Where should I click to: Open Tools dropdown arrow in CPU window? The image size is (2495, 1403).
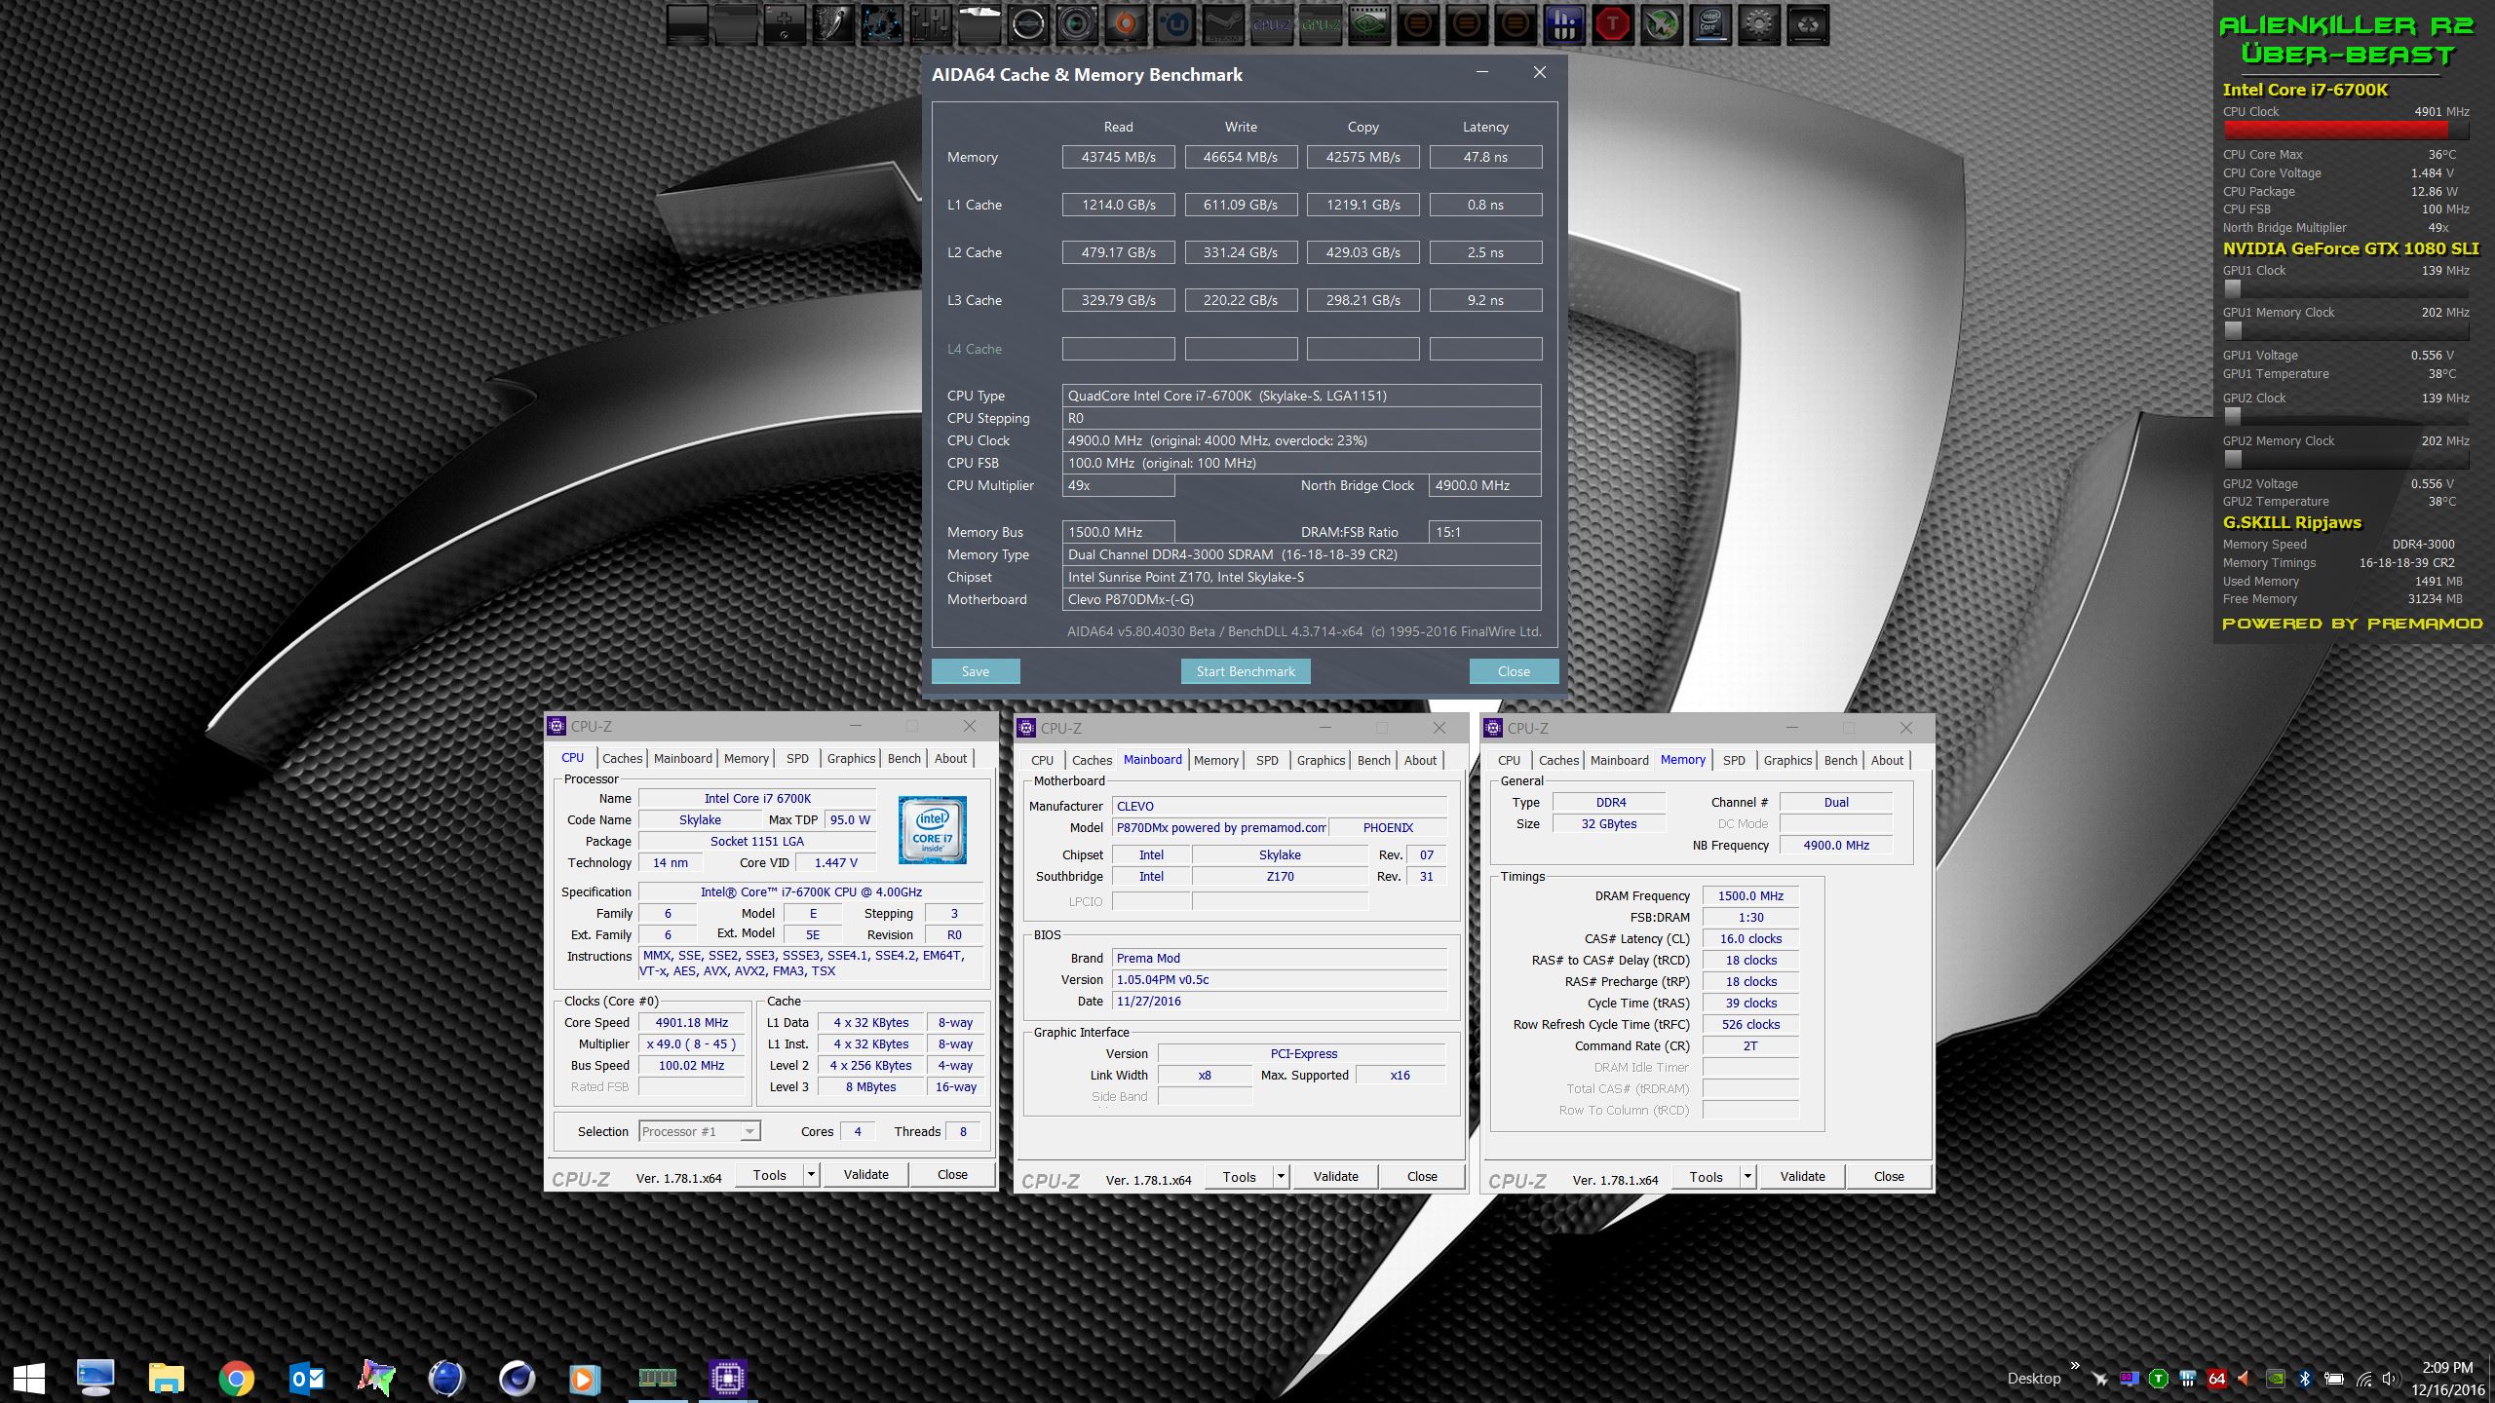[x=811, y=1175]
